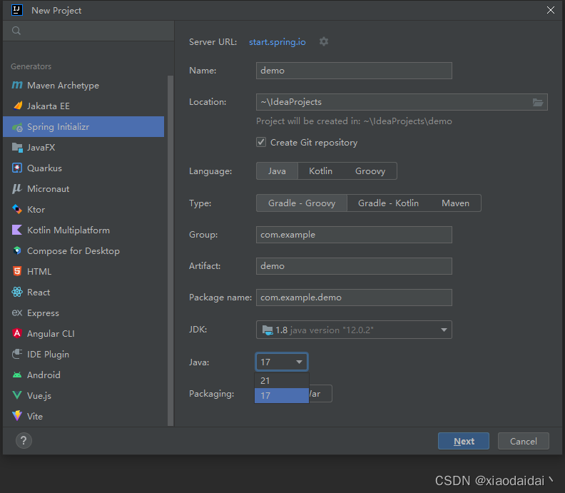Screen dimensions: 565x493
Task: Click the search magnifier icon
Action: (16, 31)
